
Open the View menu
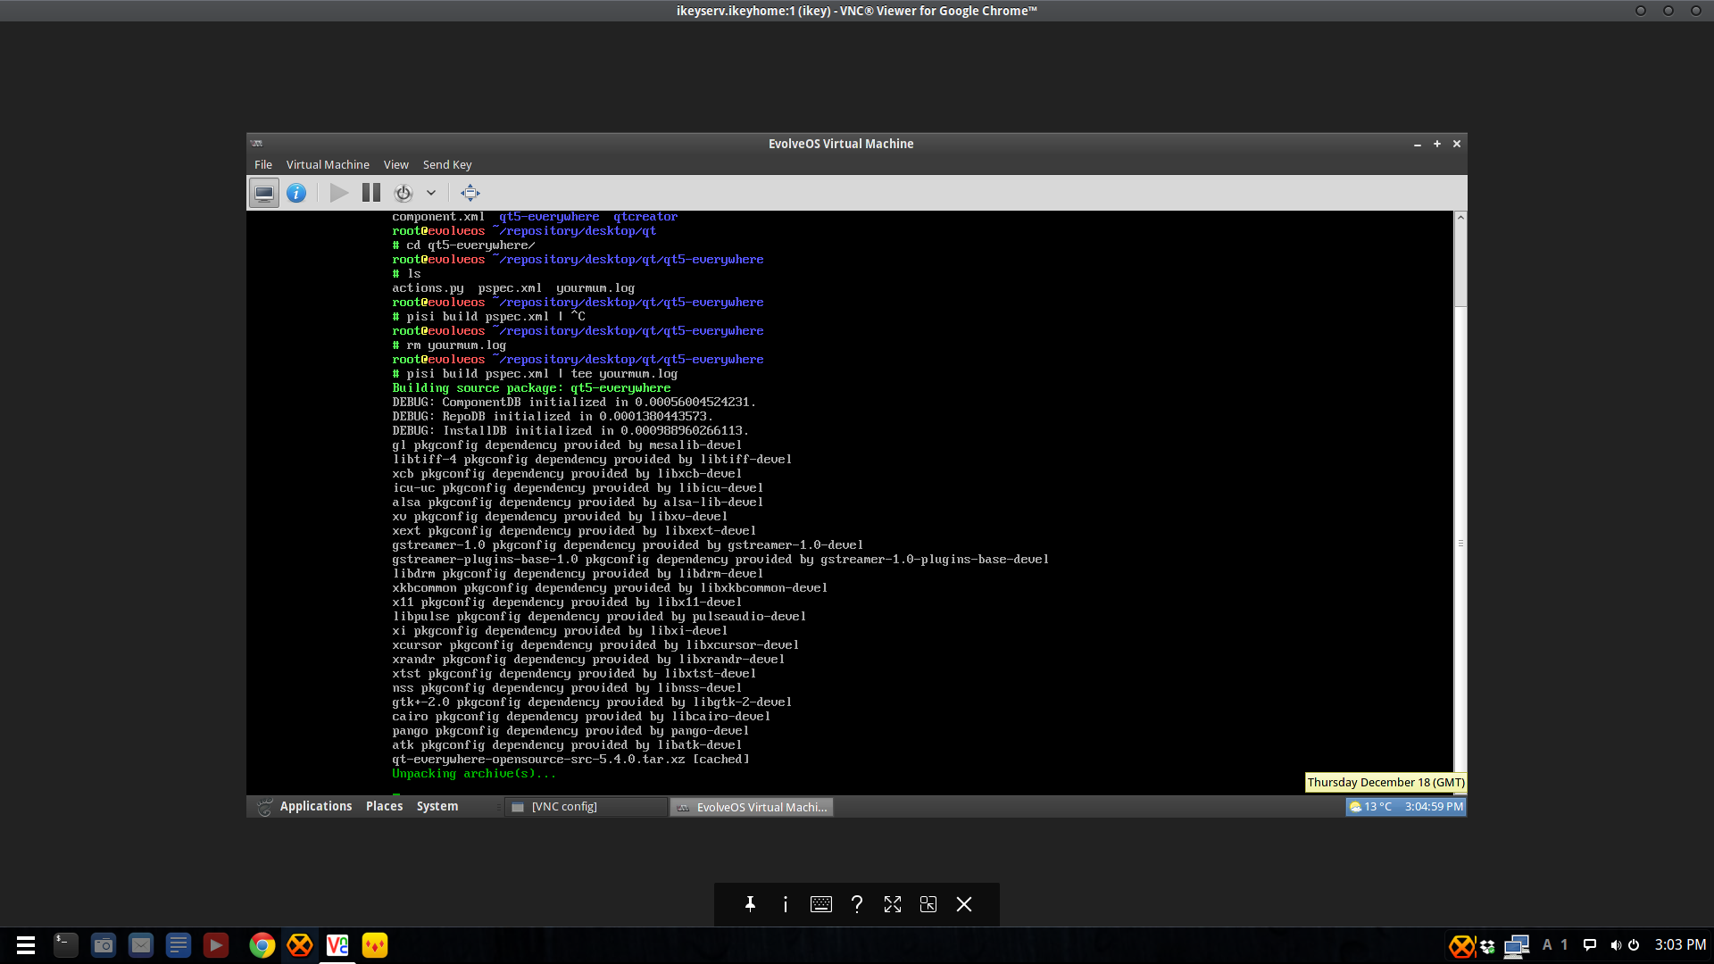click(x=396, y=164)
